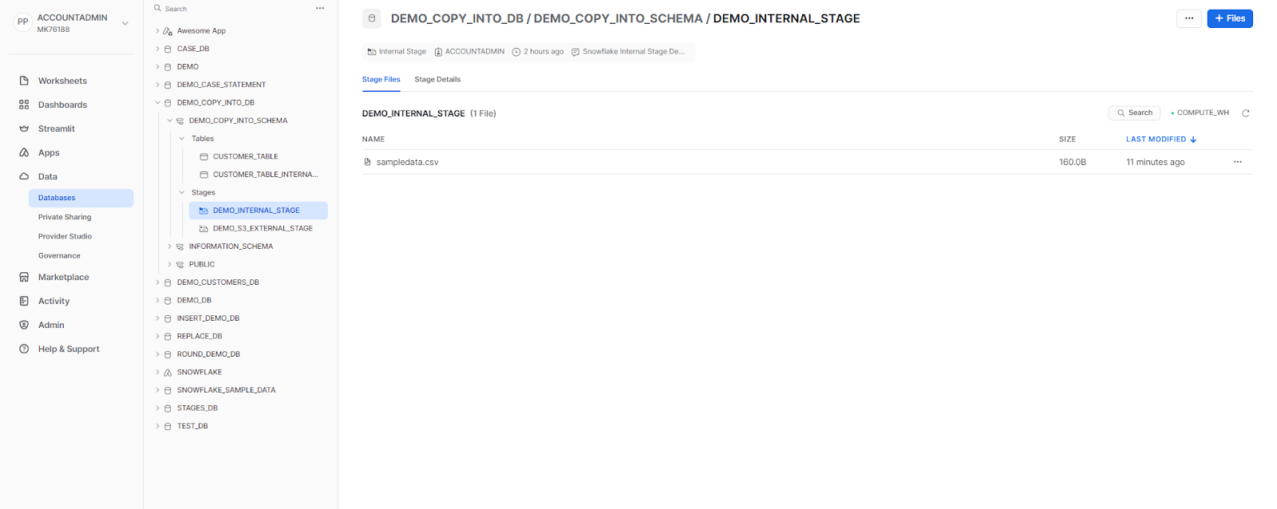Viewport: 1277px width, 509px height.
Task: Select the Activity icon in the sidebar
Action: pyautogui.click(x=24, y=301)
